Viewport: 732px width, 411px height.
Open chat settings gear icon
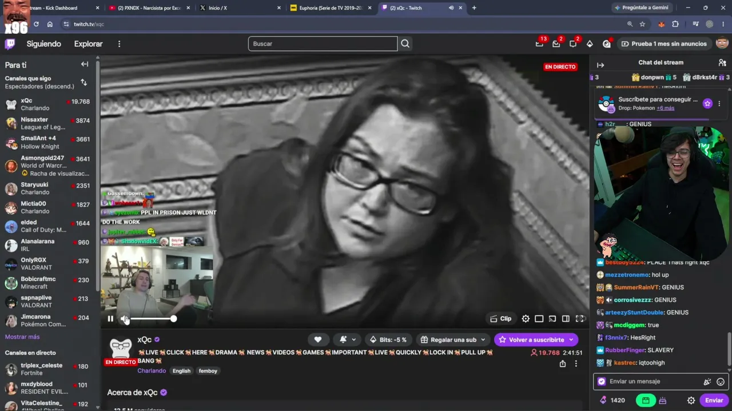click(x=691, y=400)
